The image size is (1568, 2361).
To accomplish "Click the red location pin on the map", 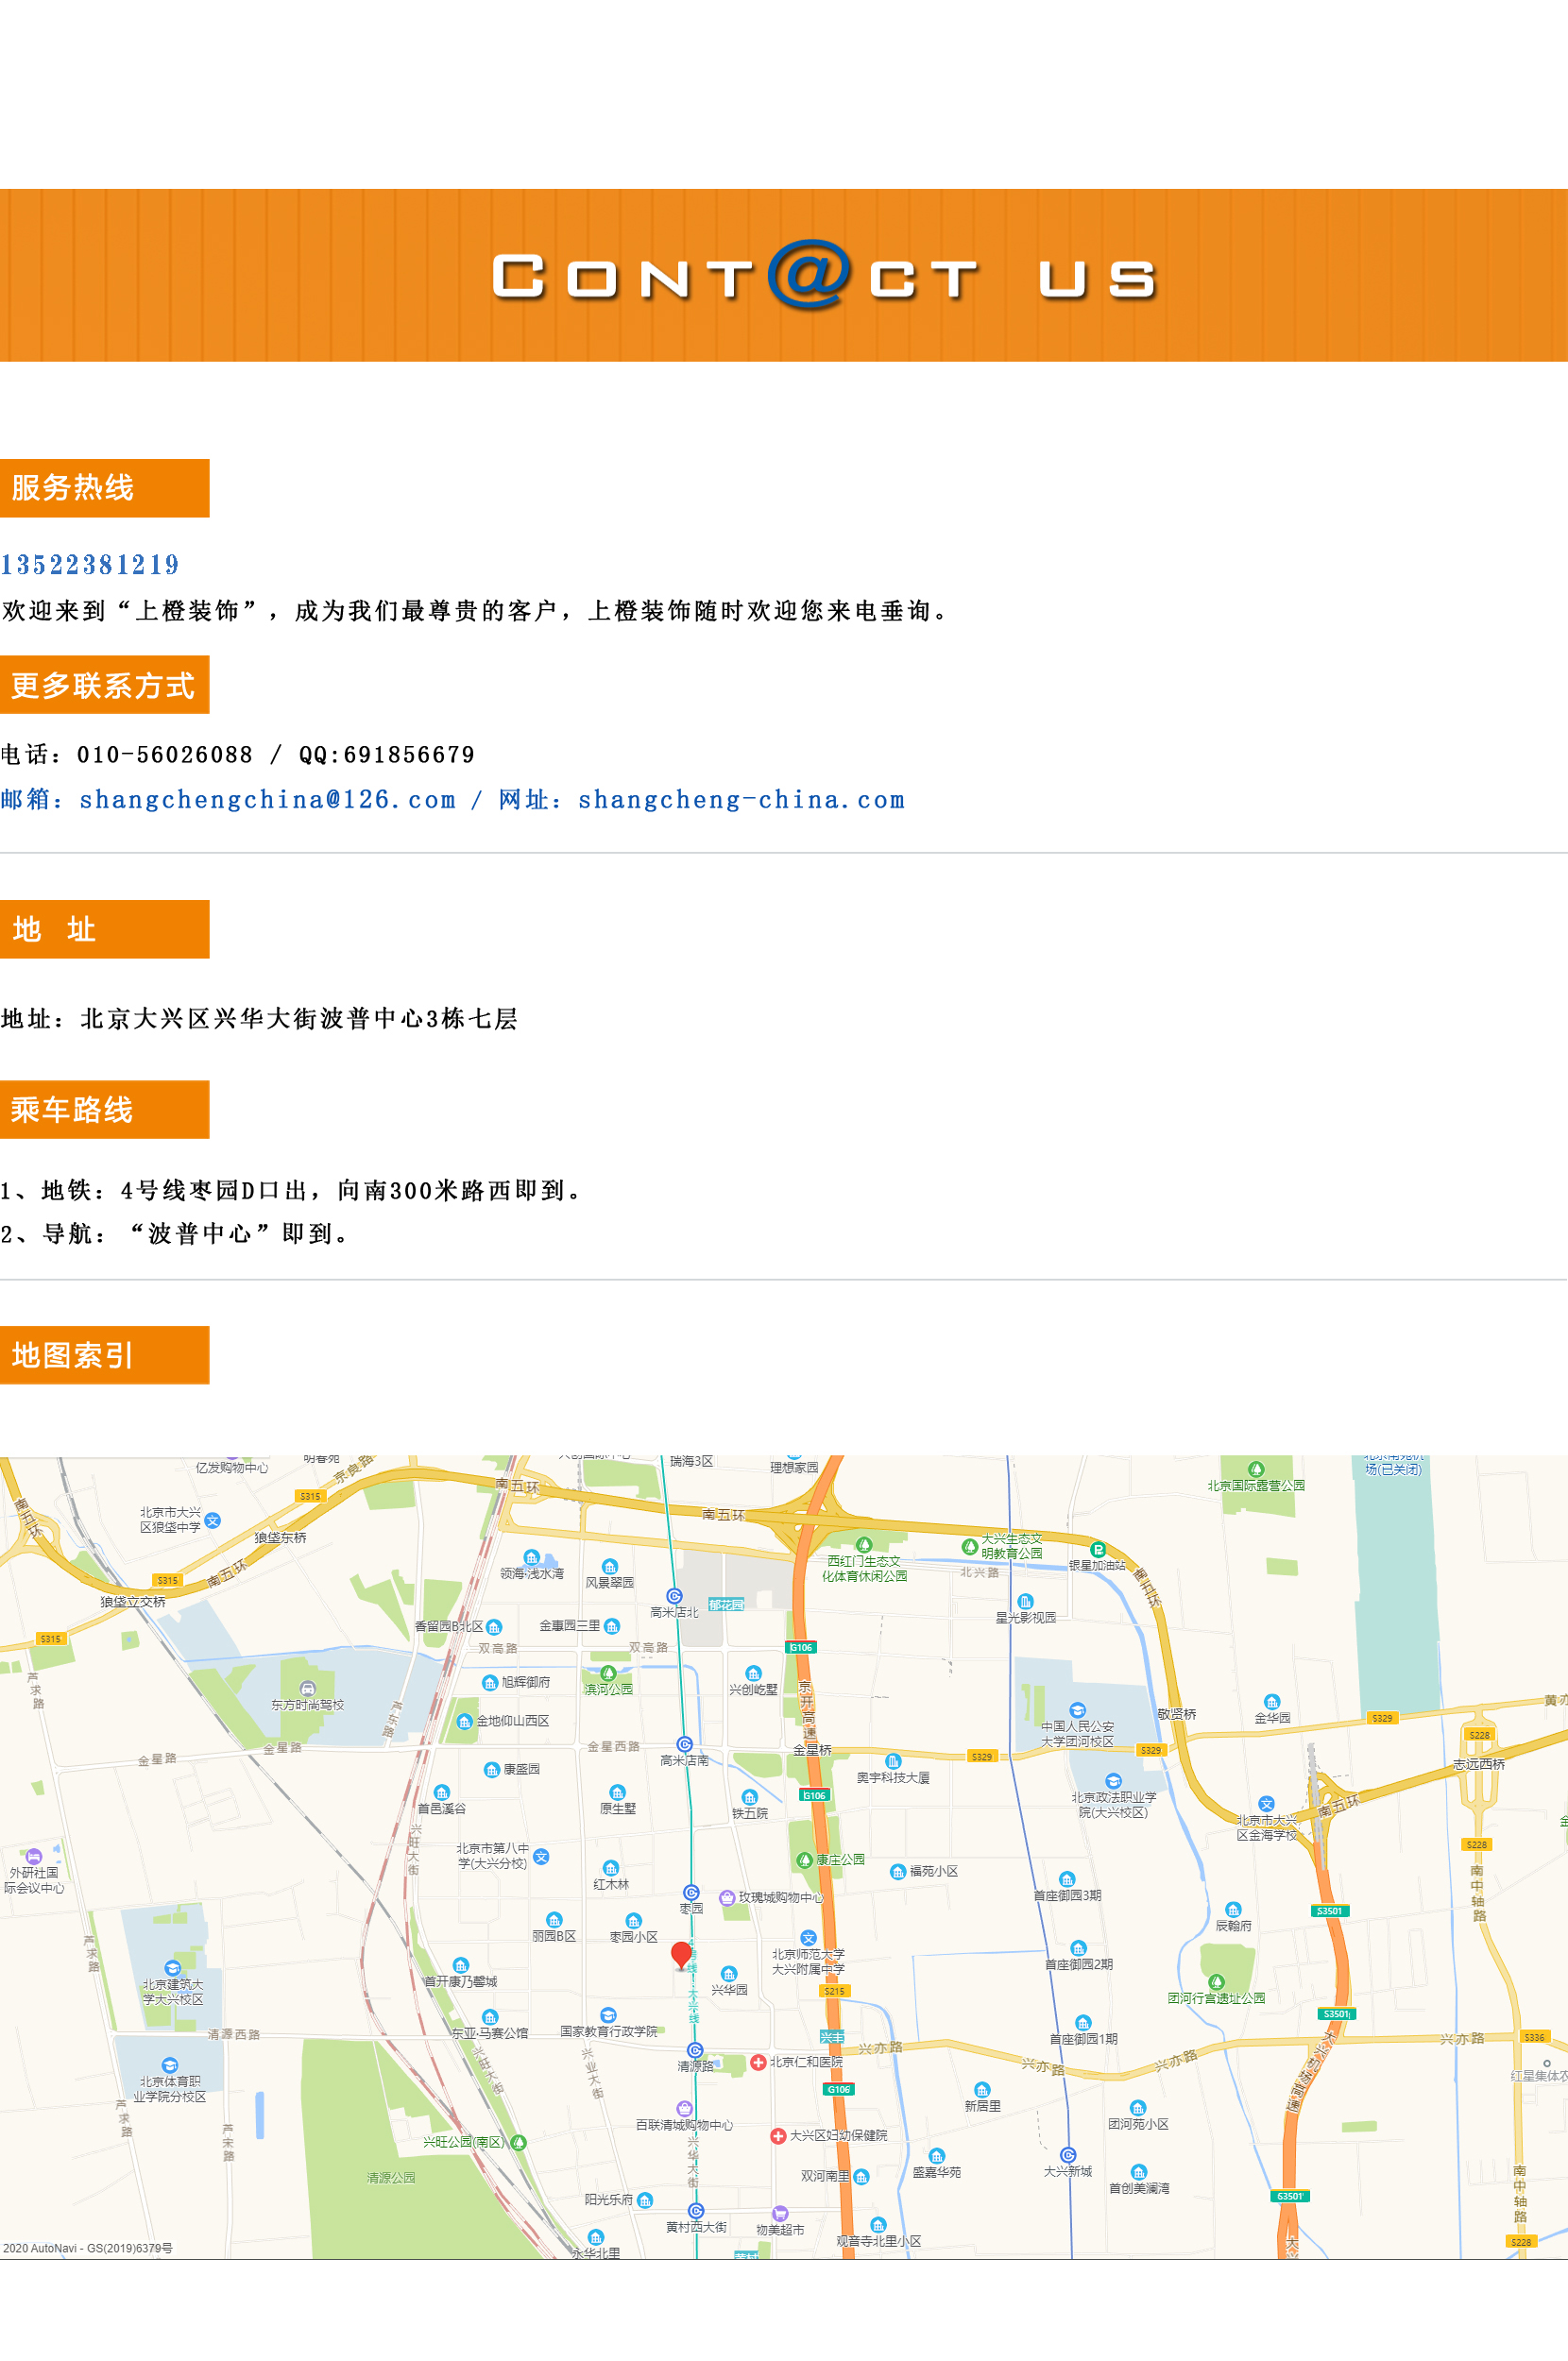I will pos(681,1953).
